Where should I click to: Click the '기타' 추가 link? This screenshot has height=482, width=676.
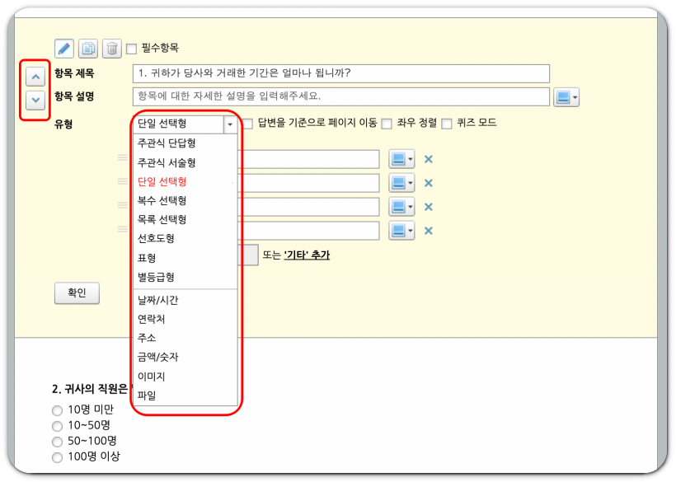coord(308,255)
